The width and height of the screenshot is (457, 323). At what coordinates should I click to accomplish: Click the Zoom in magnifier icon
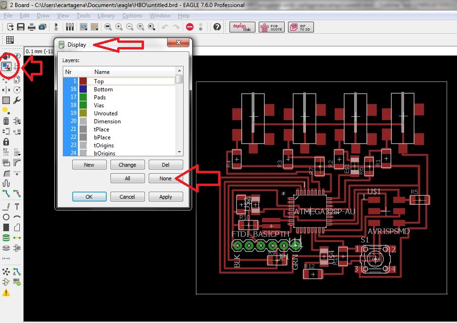pos(119,27)
